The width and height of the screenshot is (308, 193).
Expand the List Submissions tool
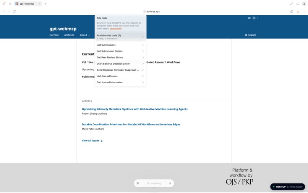coord(120,45)
